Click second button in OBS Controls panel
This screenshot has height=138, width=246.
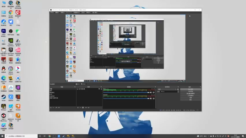click(x=191, y=91)
